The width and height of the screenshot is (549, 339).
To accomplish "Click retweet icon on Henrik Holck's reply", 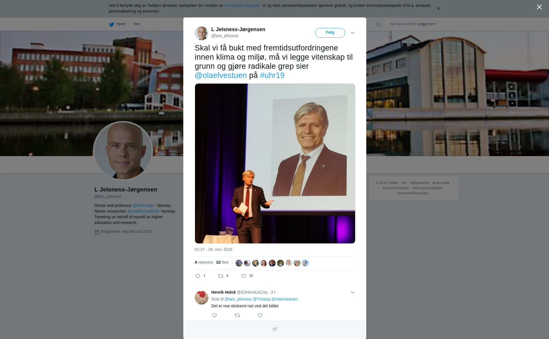I will coord(237,315).
